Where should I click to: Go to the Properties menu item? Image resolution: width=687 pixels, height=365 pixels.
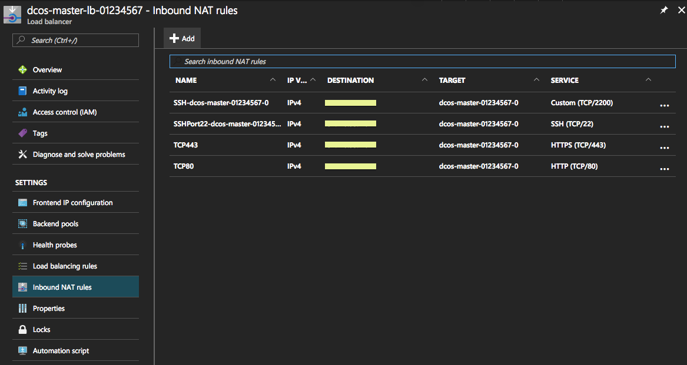pos(49,309)
